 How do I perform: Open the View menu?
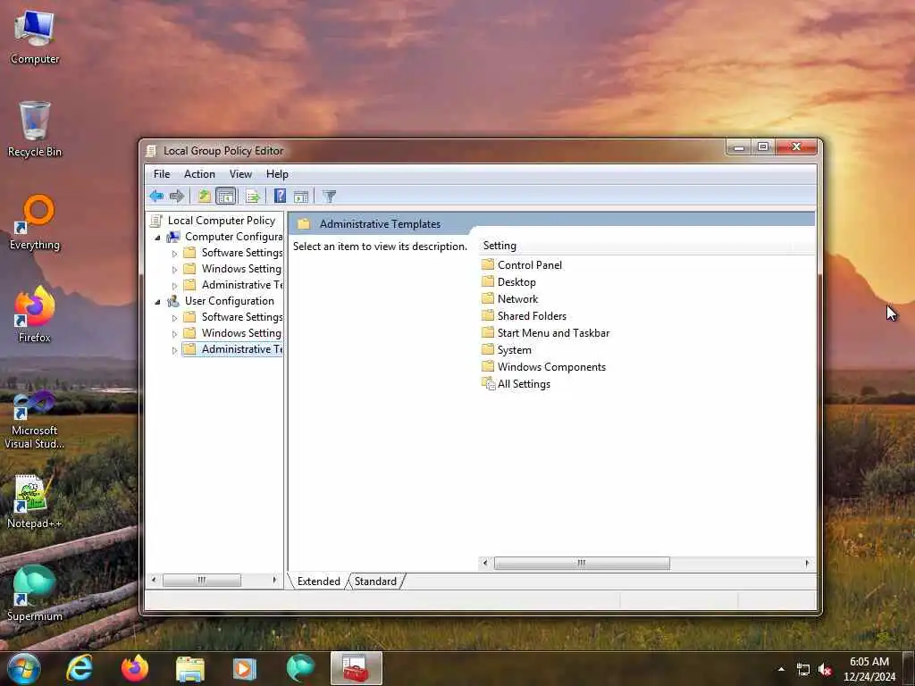(x=240, y=174)
